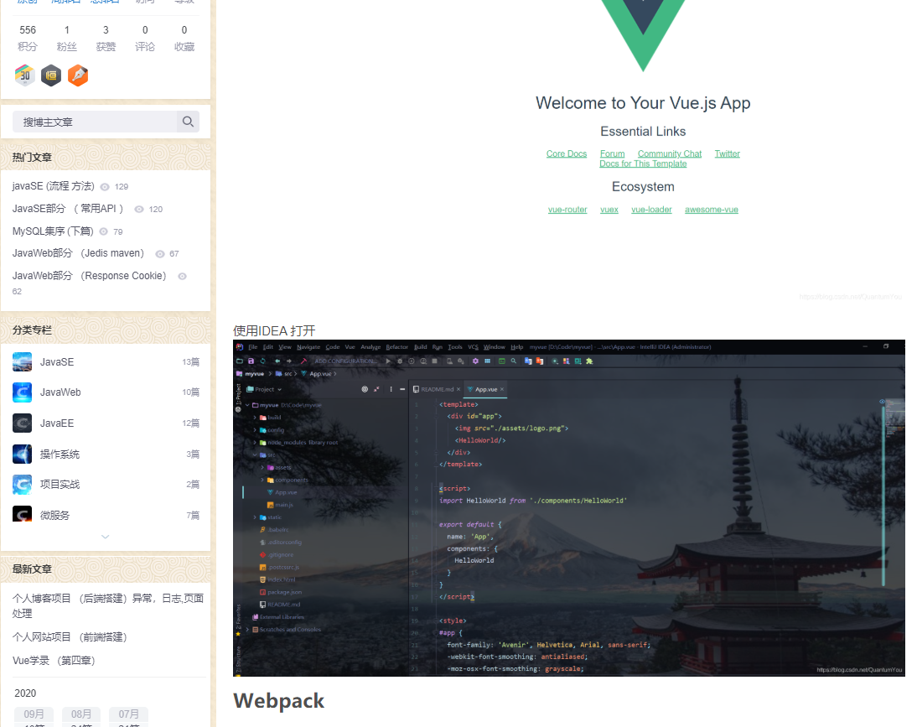Select the 09月 archive month
The image size is (917, 727).
[34, 714]
